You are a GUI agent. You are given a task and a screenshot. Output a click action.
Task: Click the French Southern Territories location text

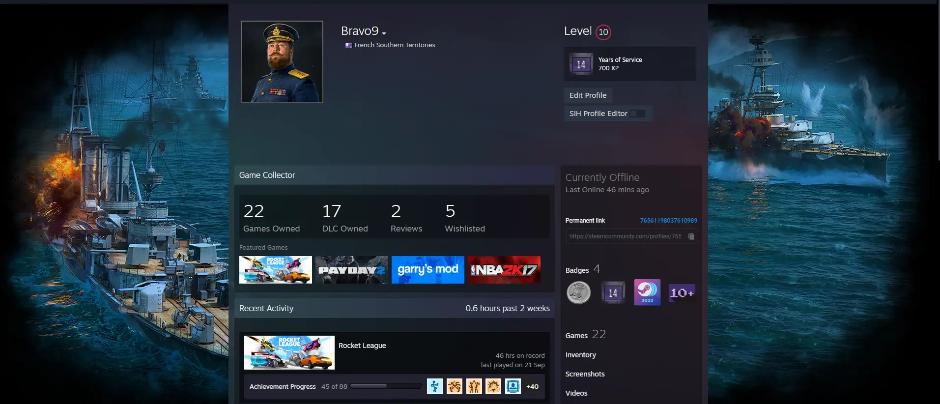point(395,45)
